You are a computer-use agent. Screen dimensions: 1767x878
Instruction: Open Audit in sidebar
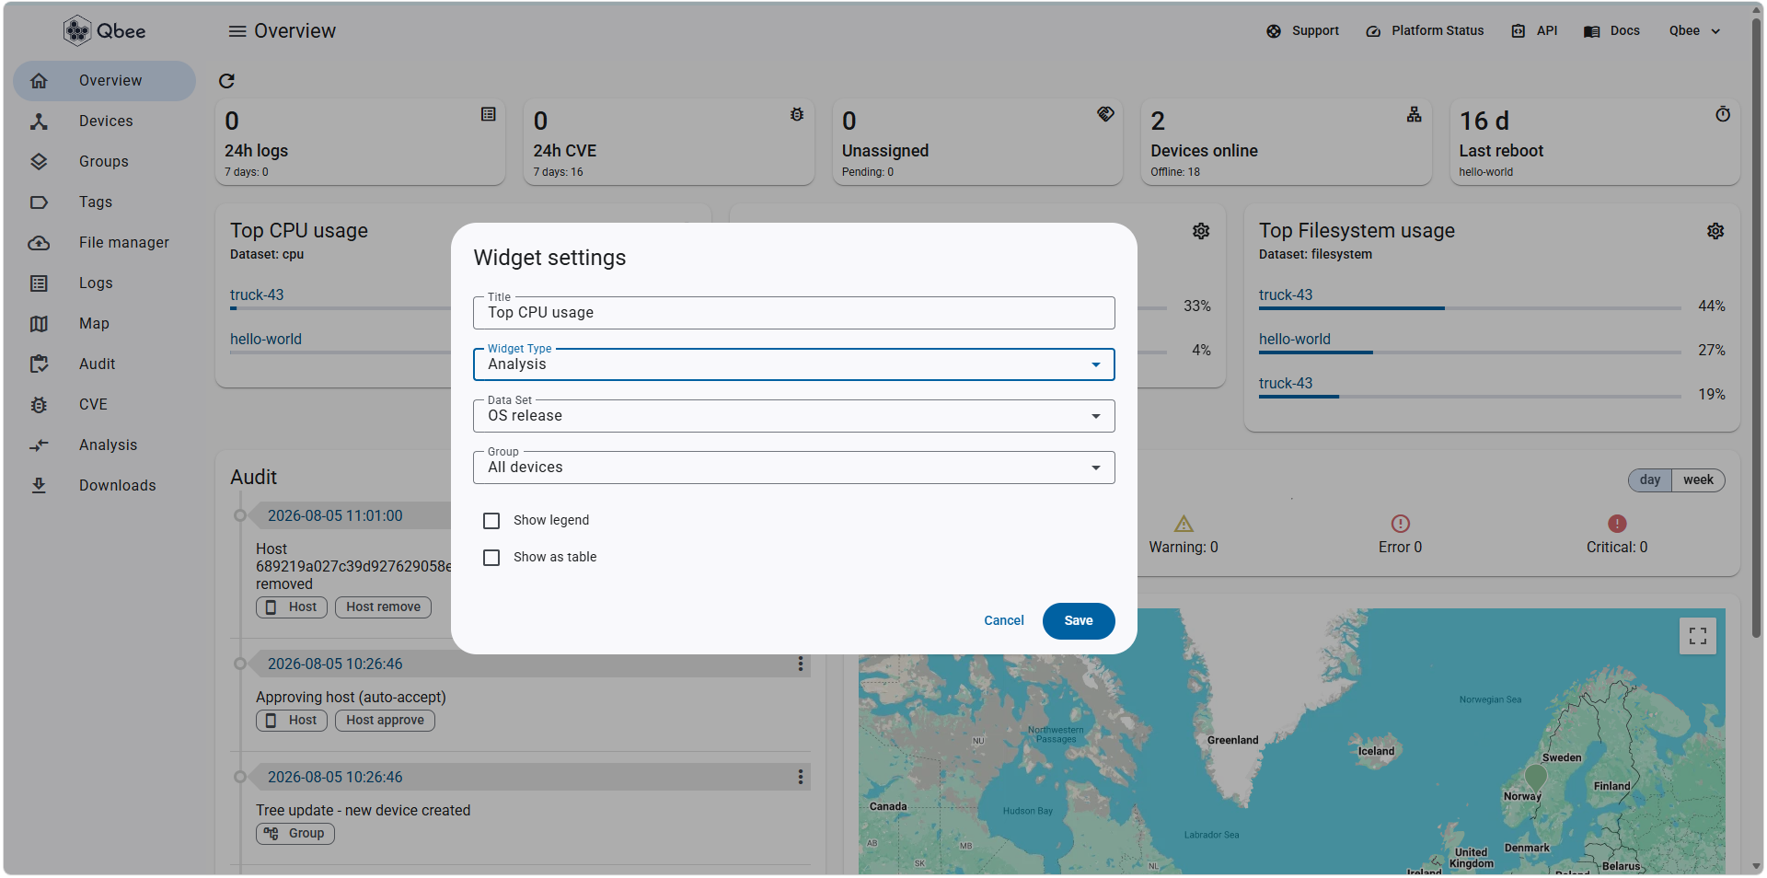[104, 364]
